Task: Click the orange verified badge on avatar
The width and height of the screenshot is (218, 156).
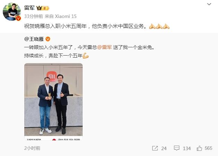Action: (18, 18)
